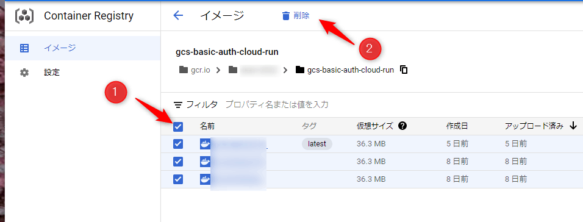Sort by タグ column header
This screenshot has height=222, width=583.
click(309, 126)
